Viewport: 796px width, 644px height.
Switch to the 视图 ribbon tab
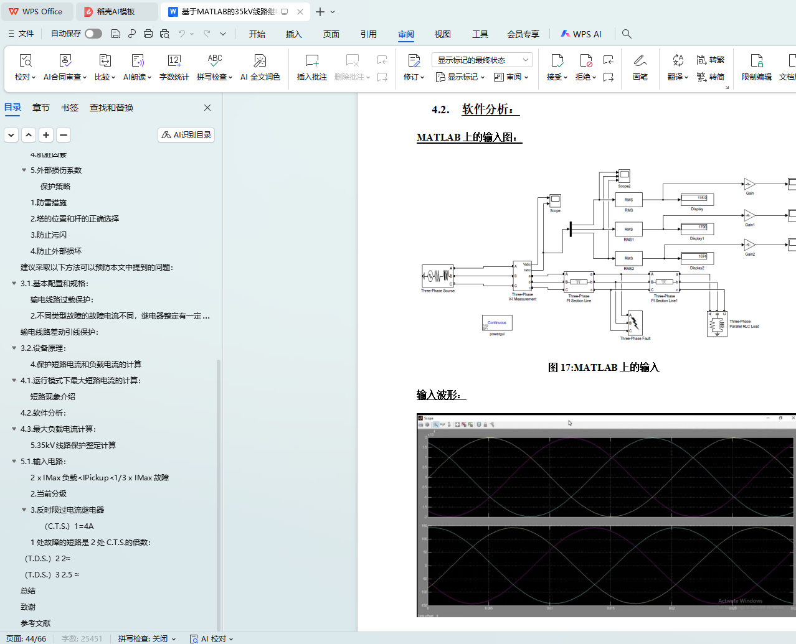click(442, 34)
